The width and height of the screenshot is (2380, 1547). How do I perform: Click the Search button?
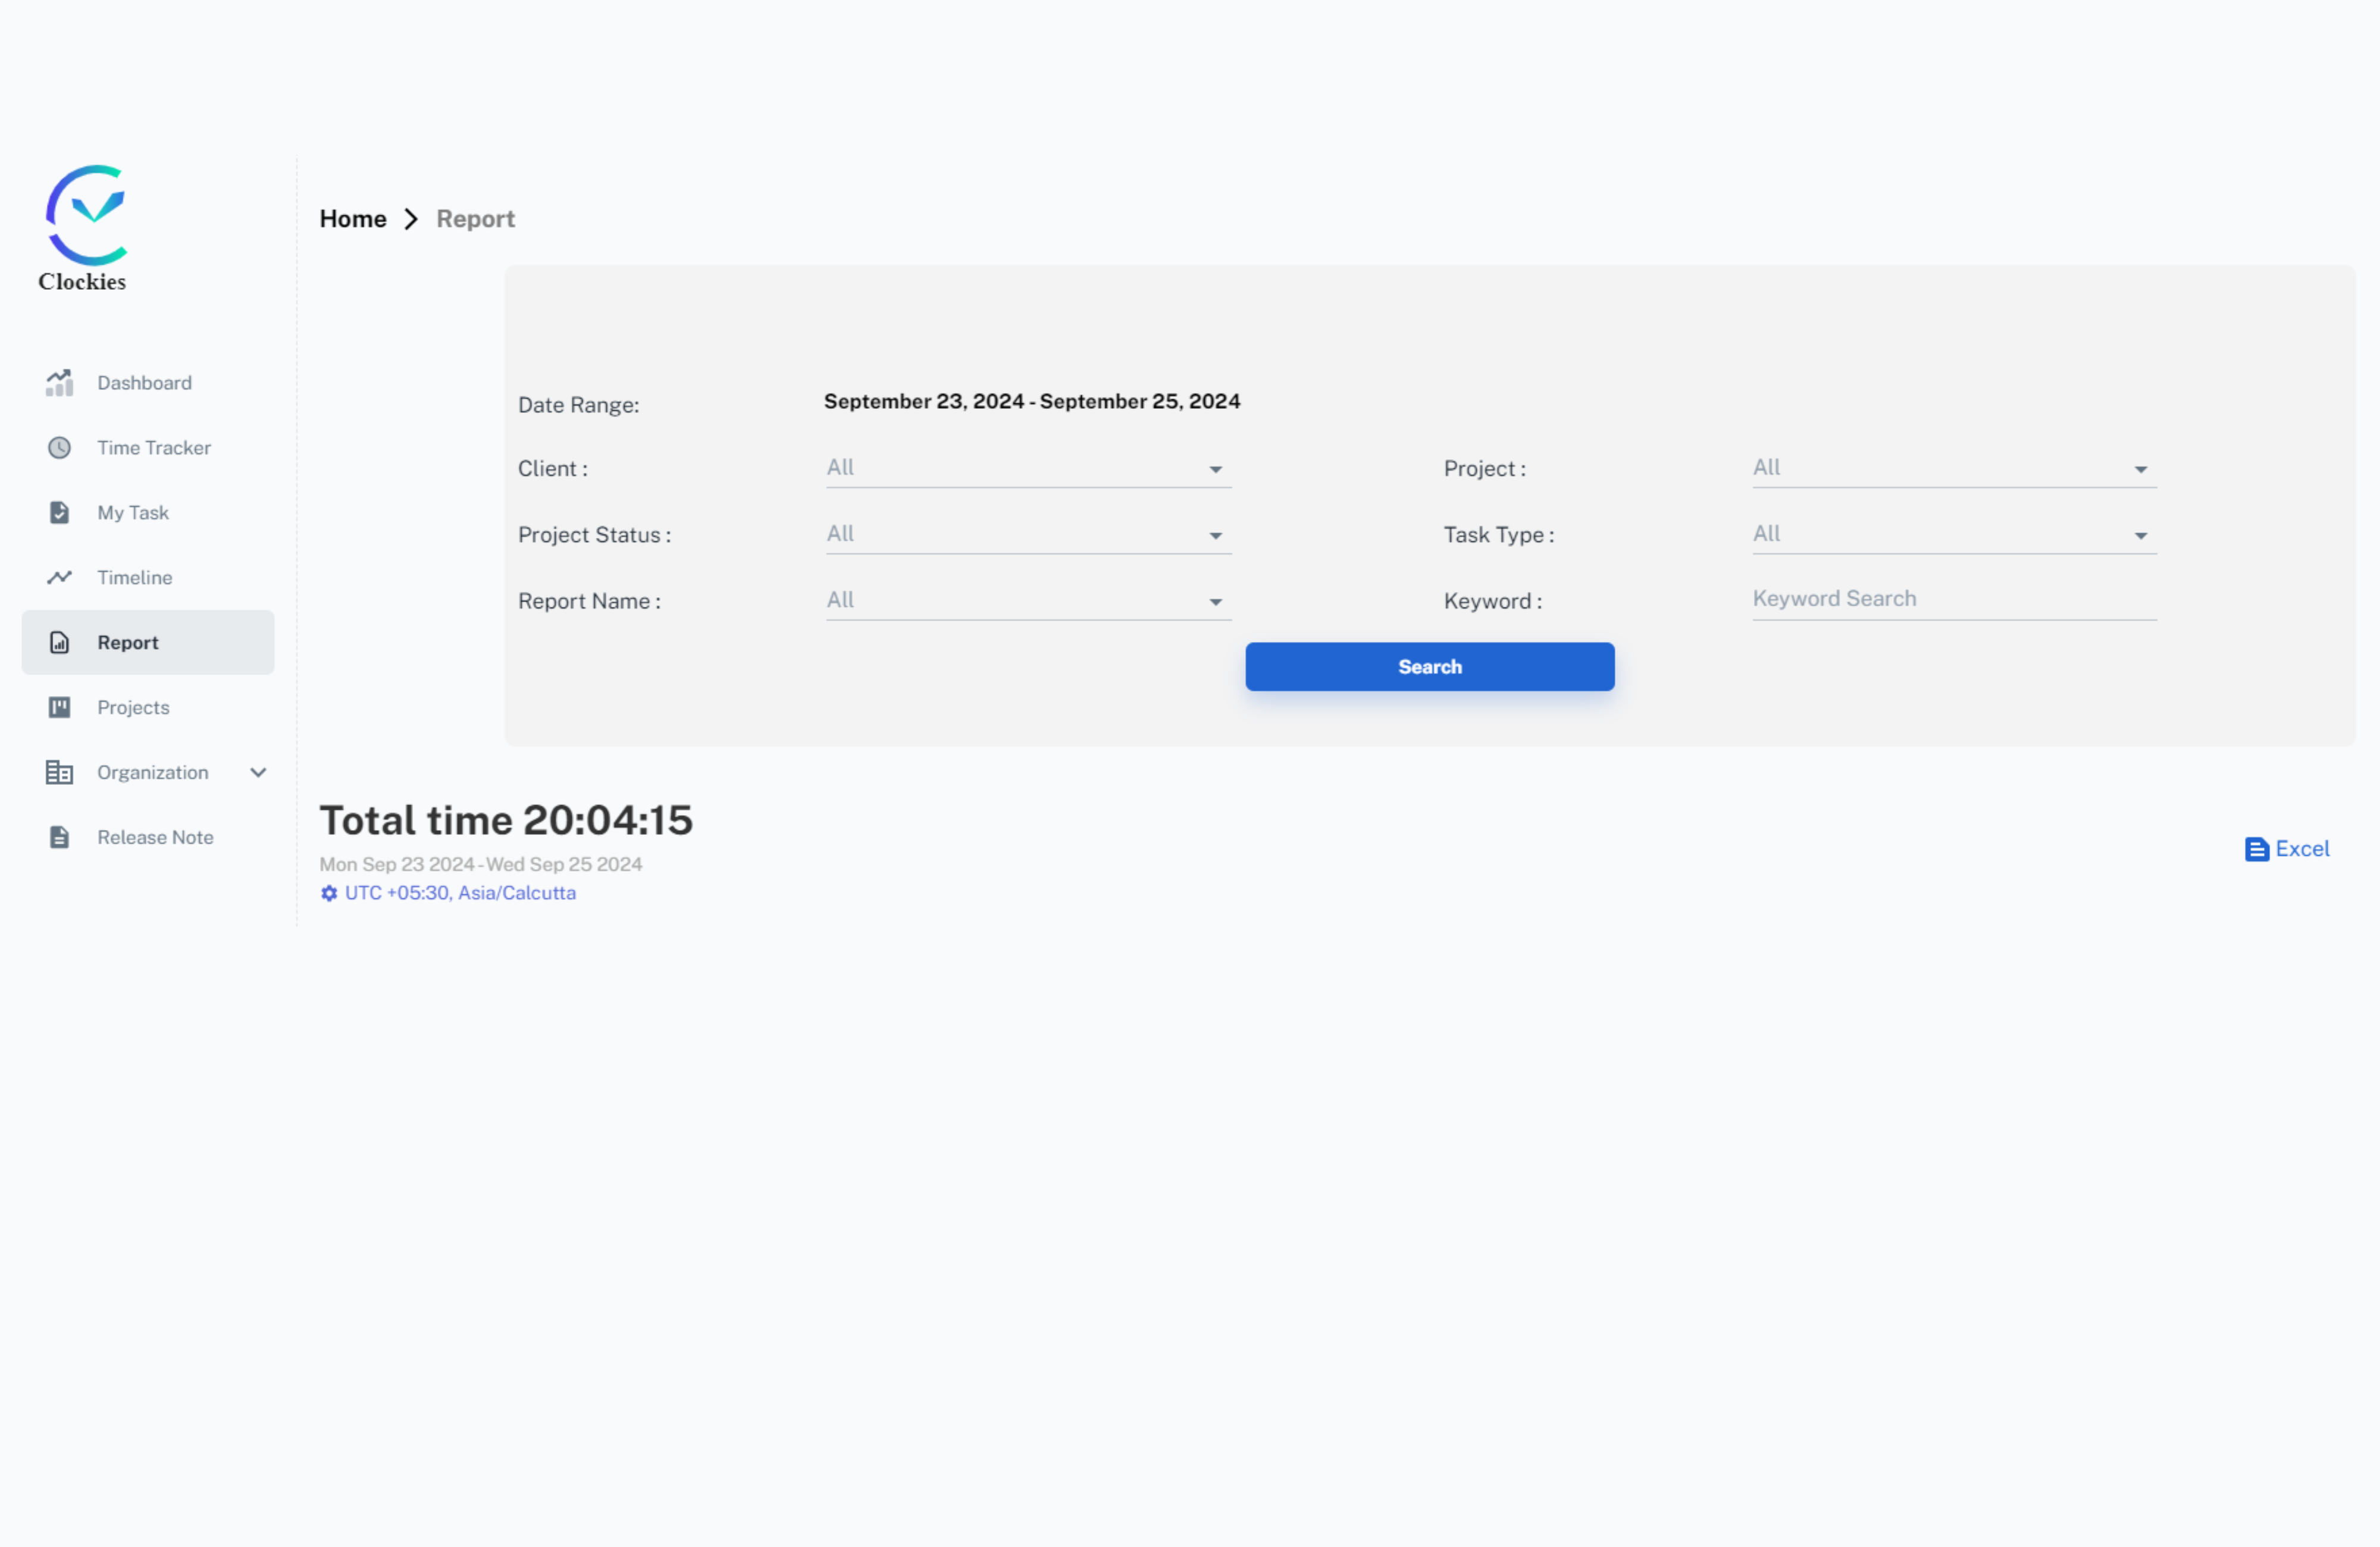1429,667
